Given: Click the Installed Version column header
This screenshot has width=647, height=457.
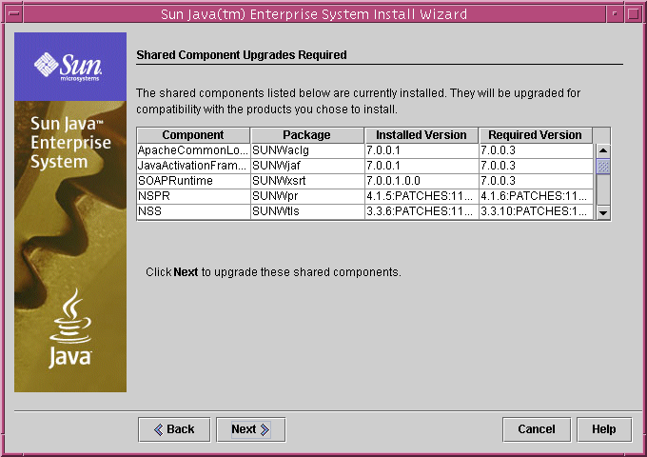Looking at the screenshot, I should pos(422,135).
